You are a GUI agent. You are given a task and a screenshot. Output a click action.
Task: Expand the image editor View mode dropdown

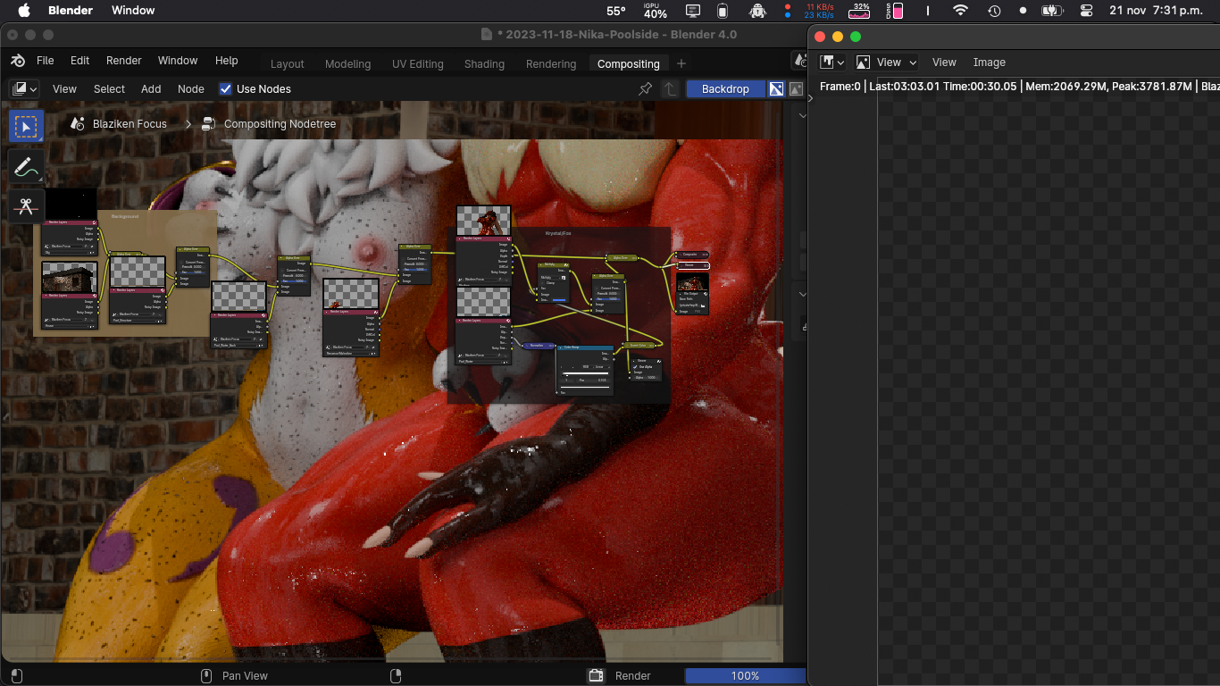coord(887,63)
